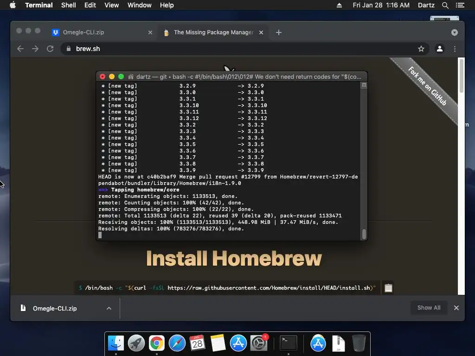This screenshot has width=475, height=356.
Task: Open Chrome's three-dot menu
Action: point(455,49)
